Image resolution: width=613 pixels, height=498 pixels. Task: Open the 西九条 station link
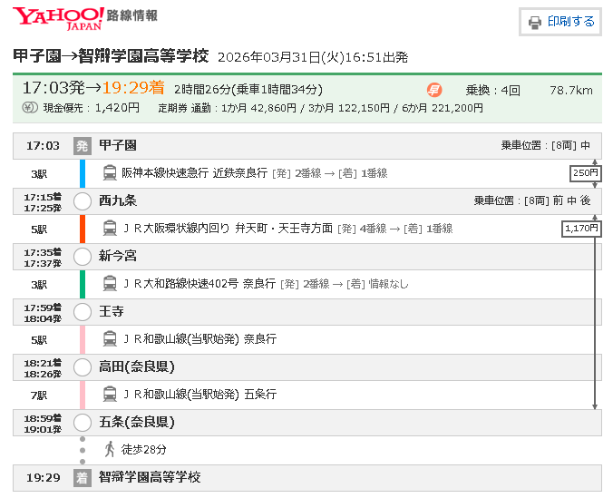tap(118, 200)
